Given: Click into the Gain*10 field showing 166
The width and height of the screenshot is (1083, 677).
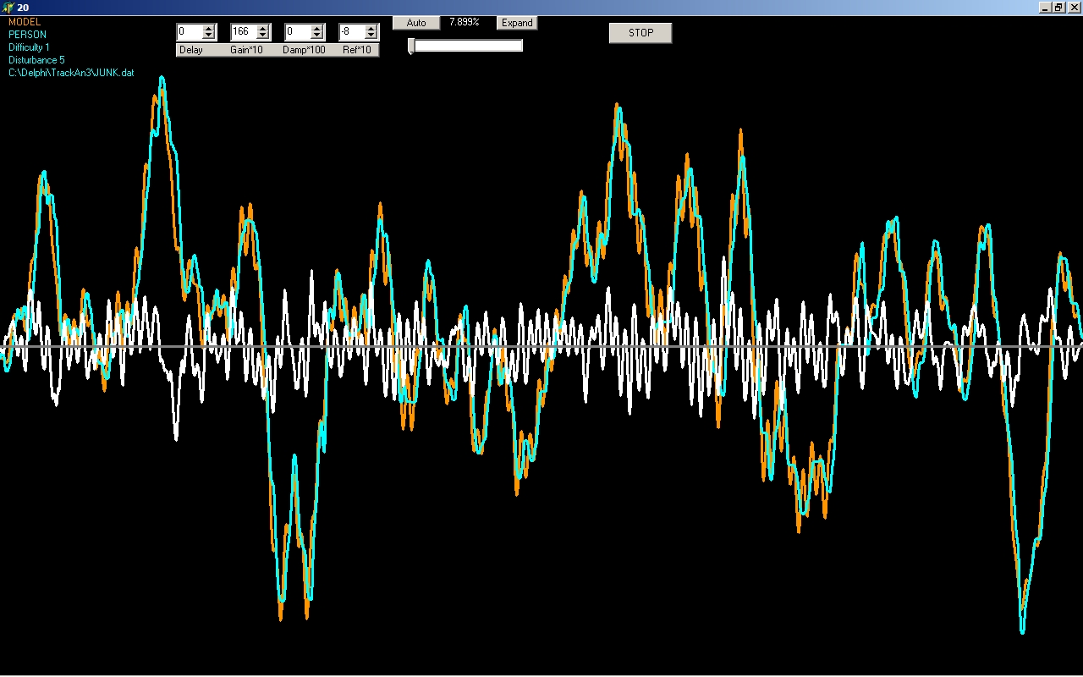Looking at the screenshot, I should [244, 32].
